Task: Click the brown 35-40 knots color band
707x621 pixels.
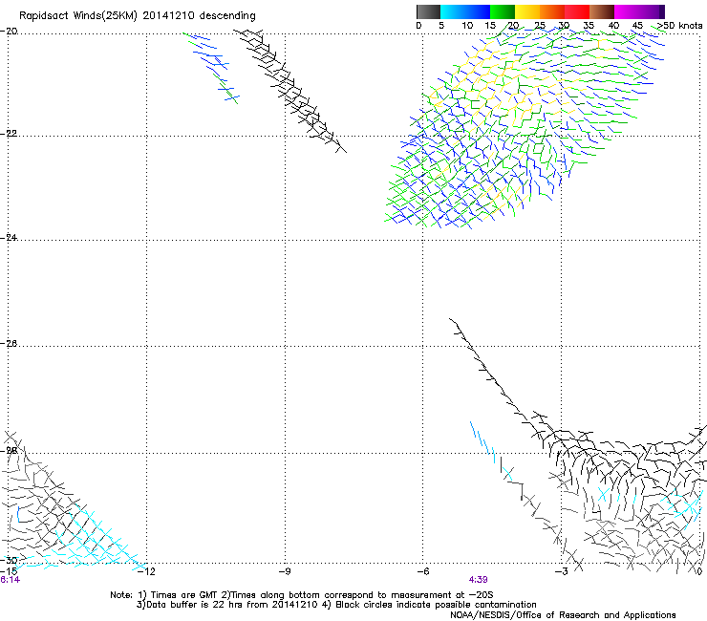Action: tap(602, 11)
